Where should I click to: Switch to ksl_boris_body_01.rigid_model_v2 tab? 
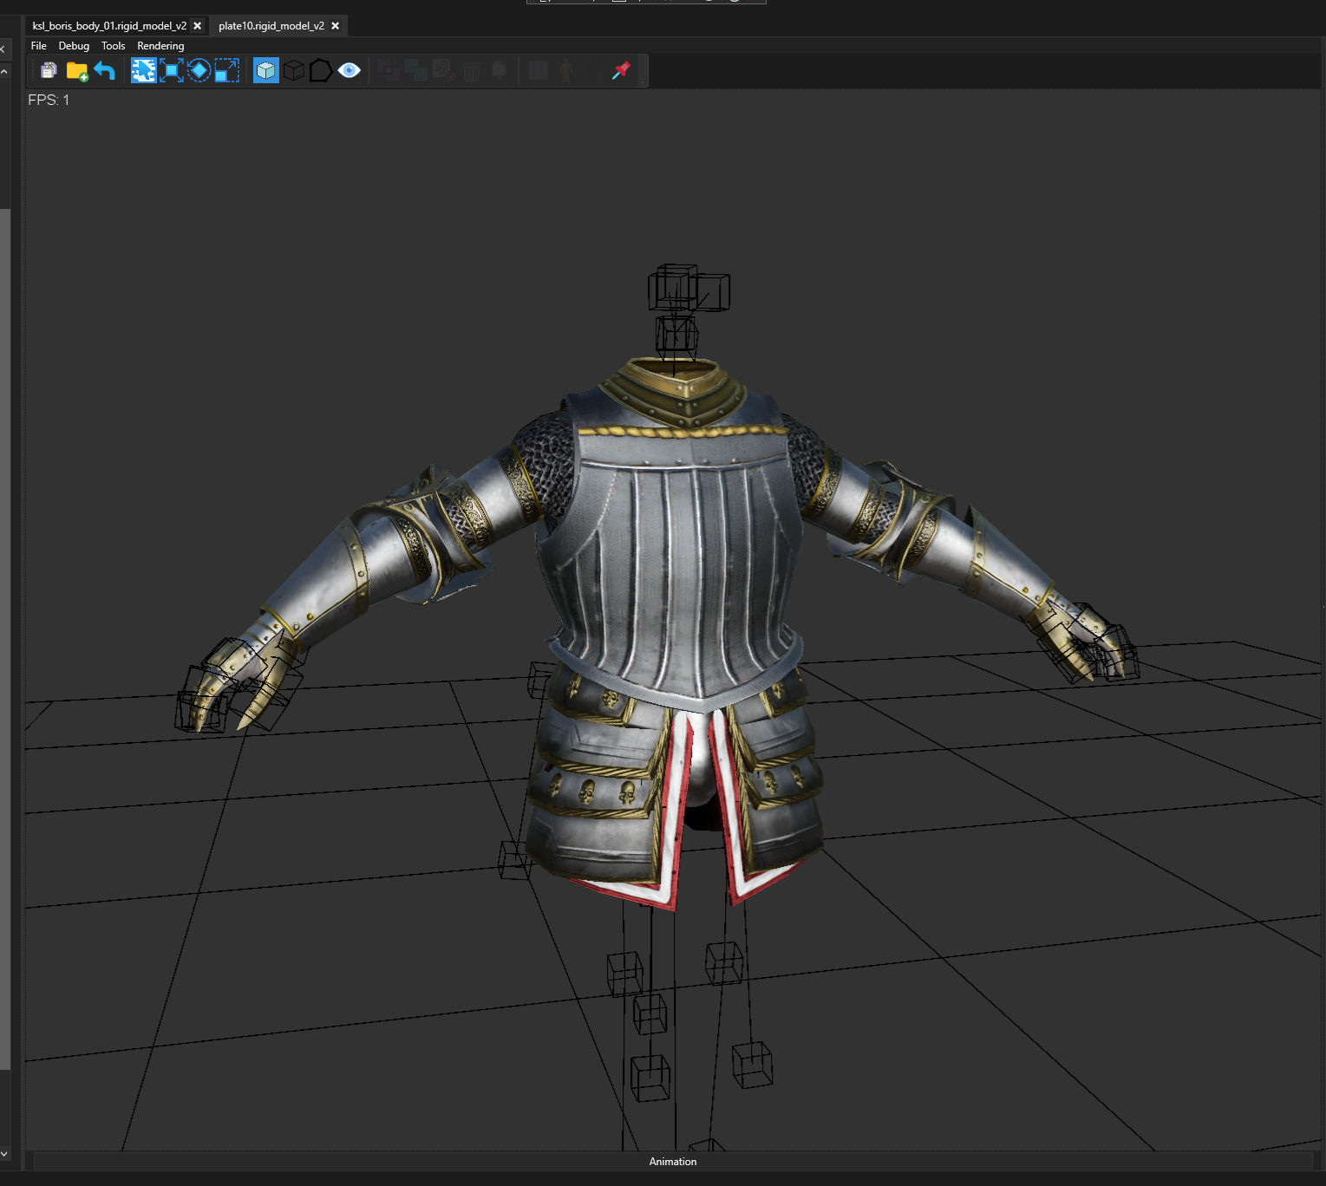tap(109, 26)
